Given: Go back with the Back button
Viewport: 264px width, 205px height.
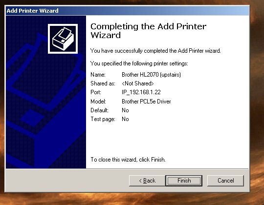Looking at the screenshot, I should click(147, 181).
